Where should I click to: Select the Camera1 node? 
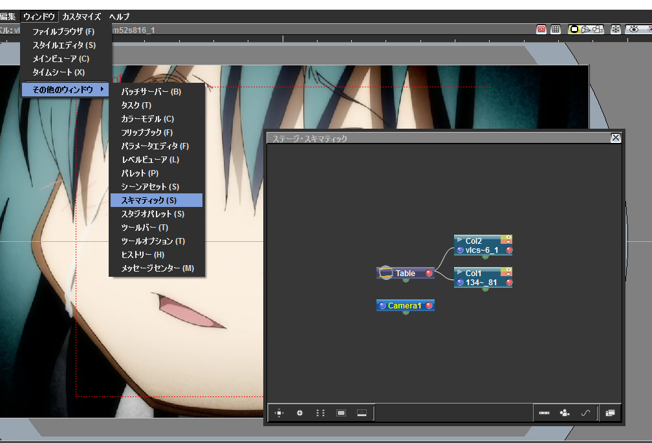pos(406,305)
